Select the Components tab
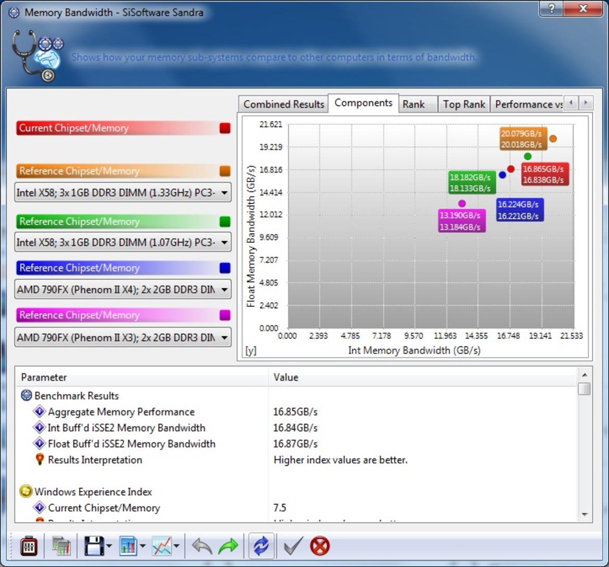This screenshot has width=609, height=567. point(363,103)
